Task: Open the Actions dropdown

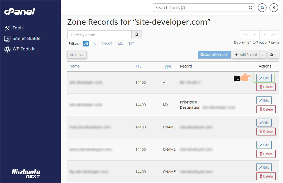Action: (x=77, y=55)
